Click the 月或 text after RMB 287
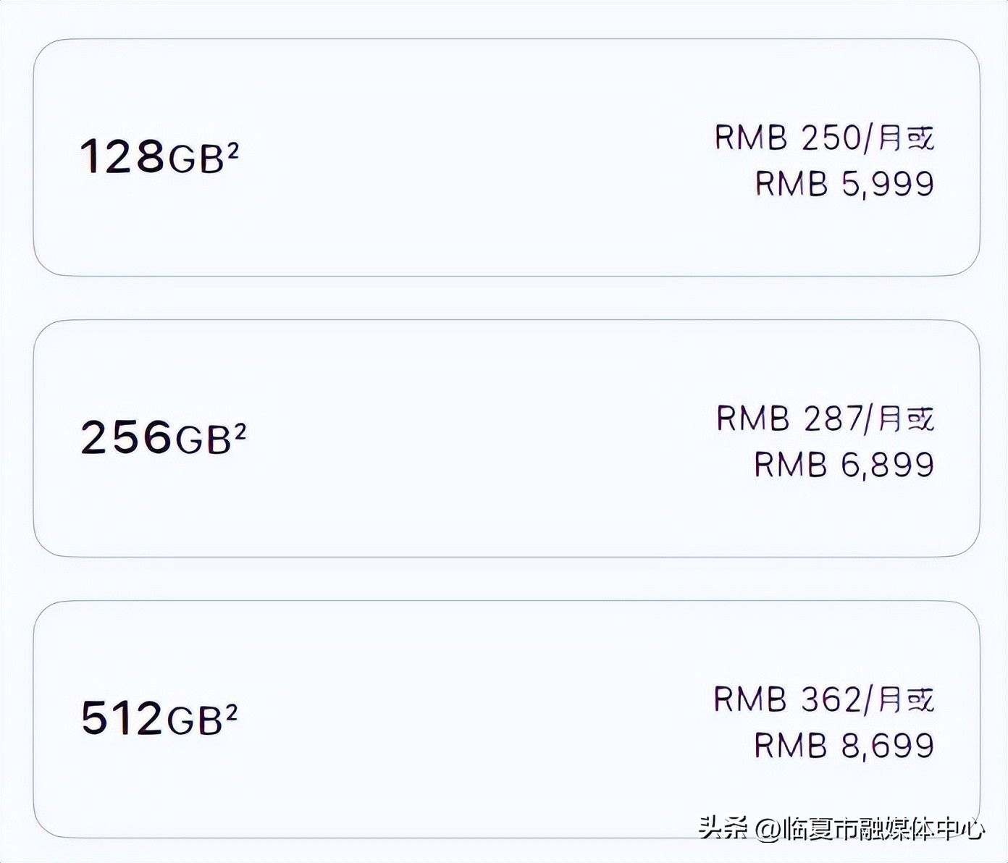The image size is (1008, 863). pyautogui.click(x=906, y=418)
